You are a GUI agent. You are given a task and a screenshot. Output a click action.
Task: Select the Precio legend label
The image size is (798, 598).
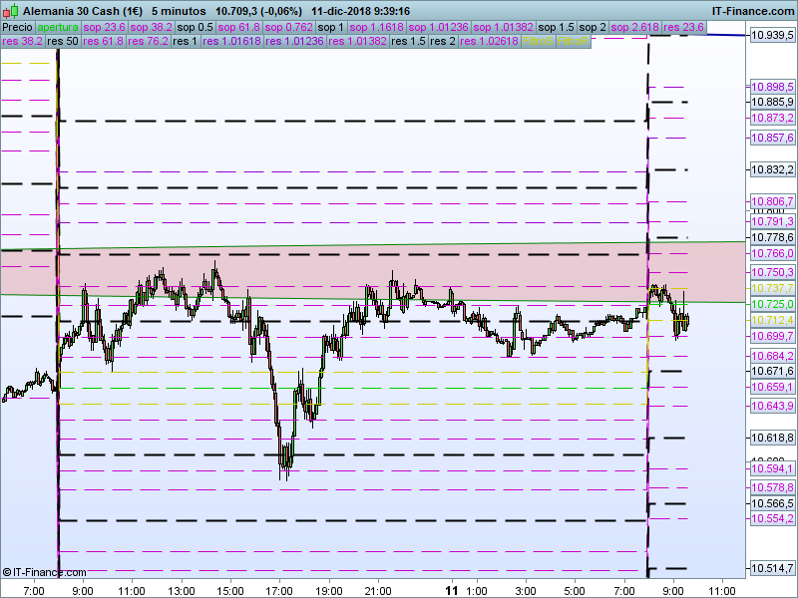point(18,28)
